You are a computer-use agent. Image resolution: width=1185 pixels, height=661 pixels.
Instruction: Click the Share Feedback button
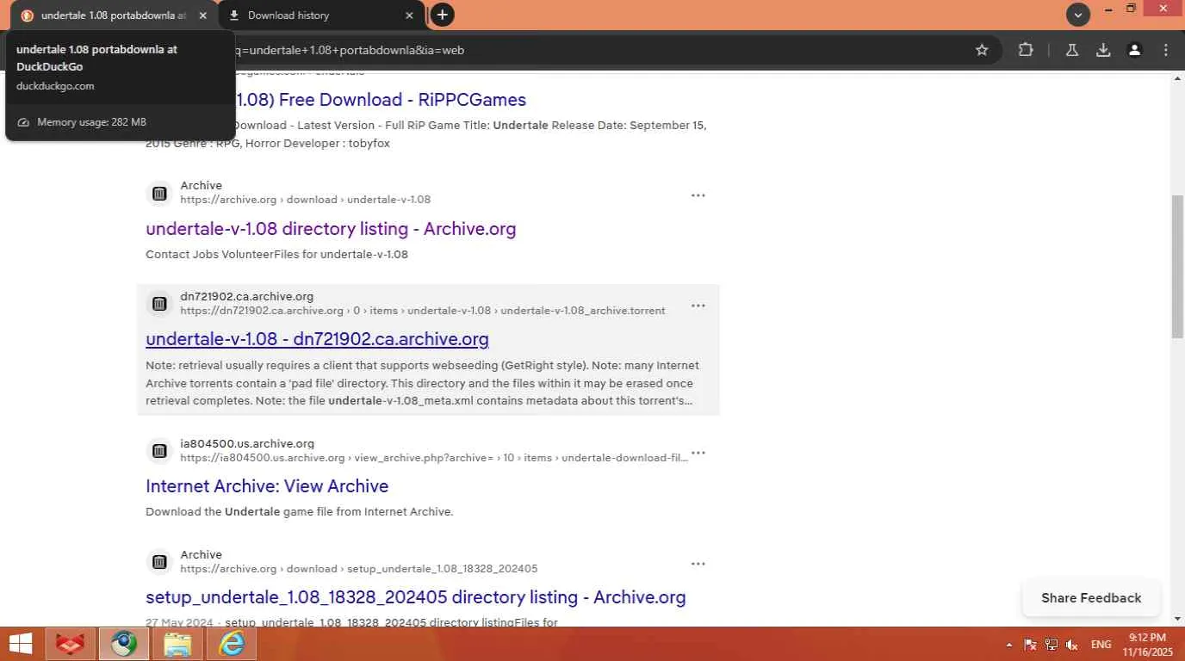[x=1091, y=598]
